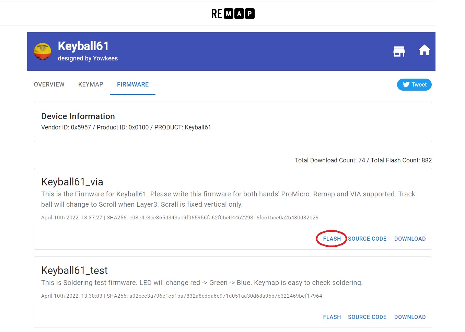
Task: Click the Keyball61_test firmware title
Action: coord(74,270)
